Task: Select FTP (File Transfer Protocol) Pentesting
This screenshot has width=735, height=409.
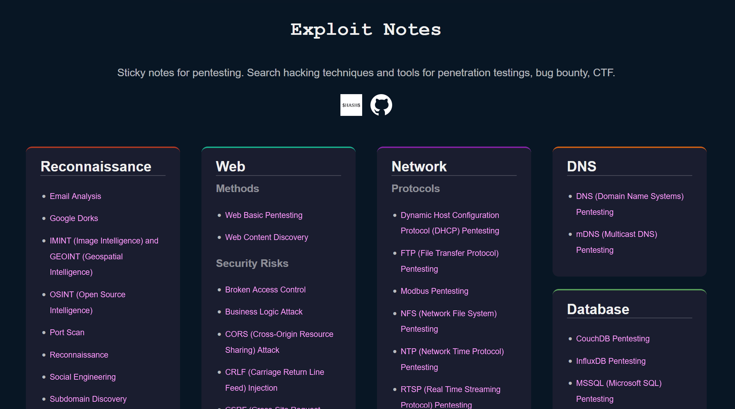Action: 449,253
